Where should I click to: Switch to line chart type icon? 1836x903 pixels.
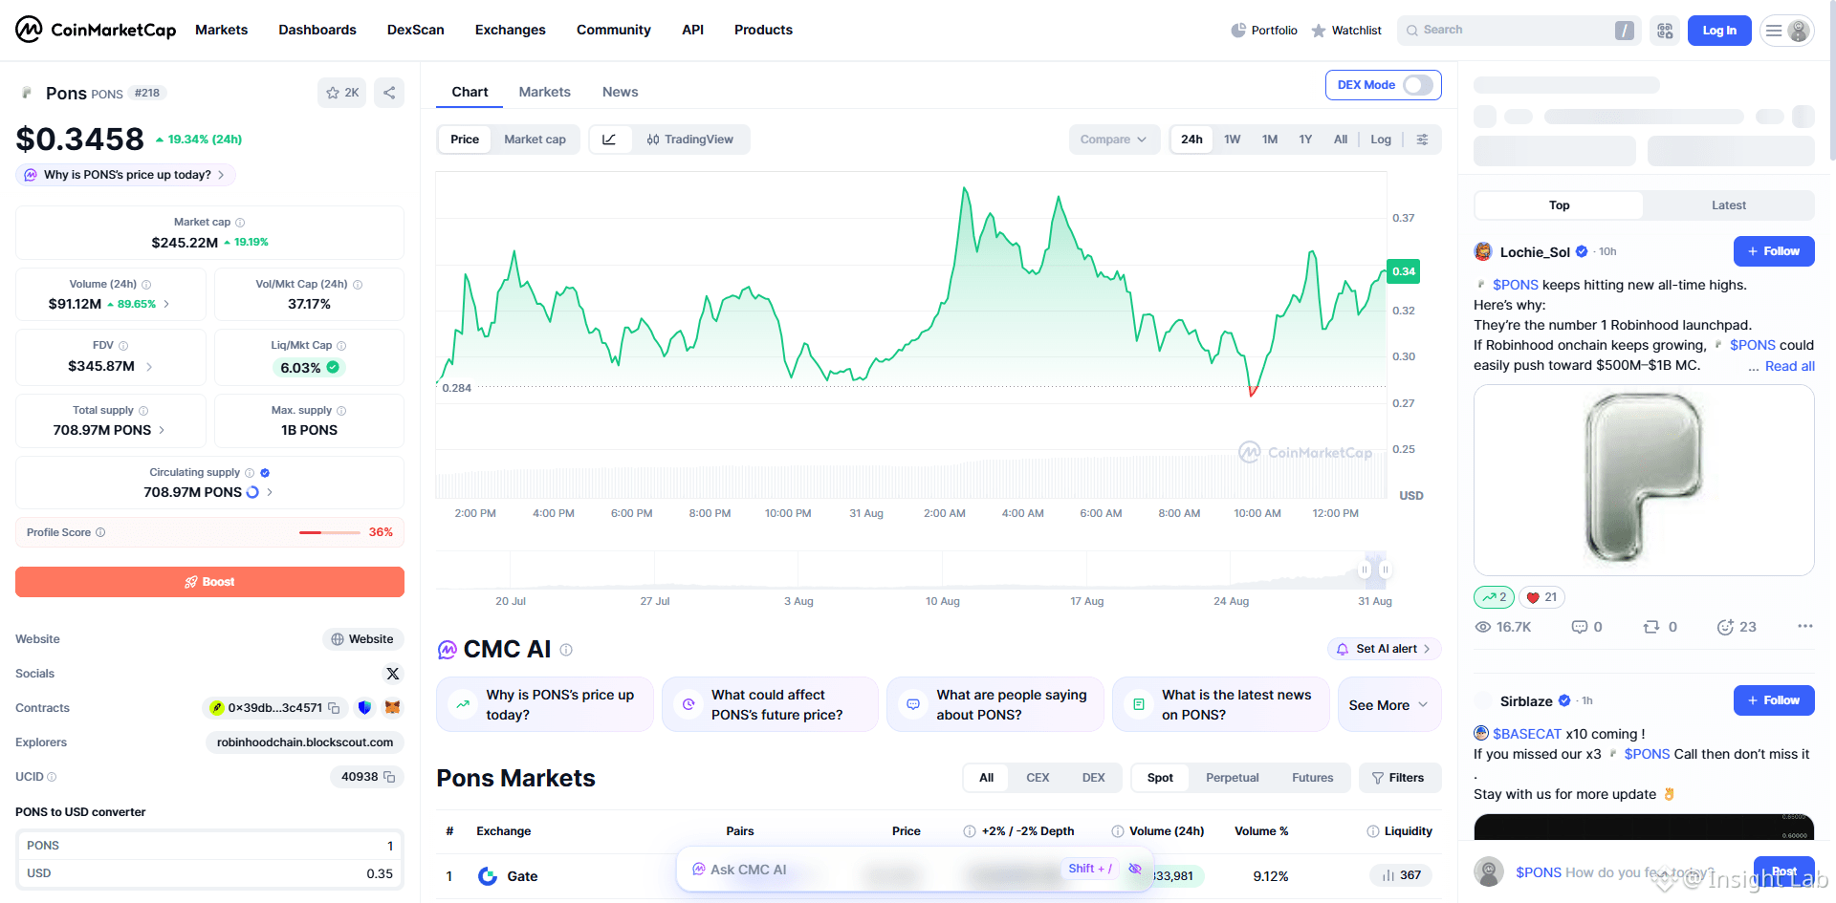(x=609, y=140)
